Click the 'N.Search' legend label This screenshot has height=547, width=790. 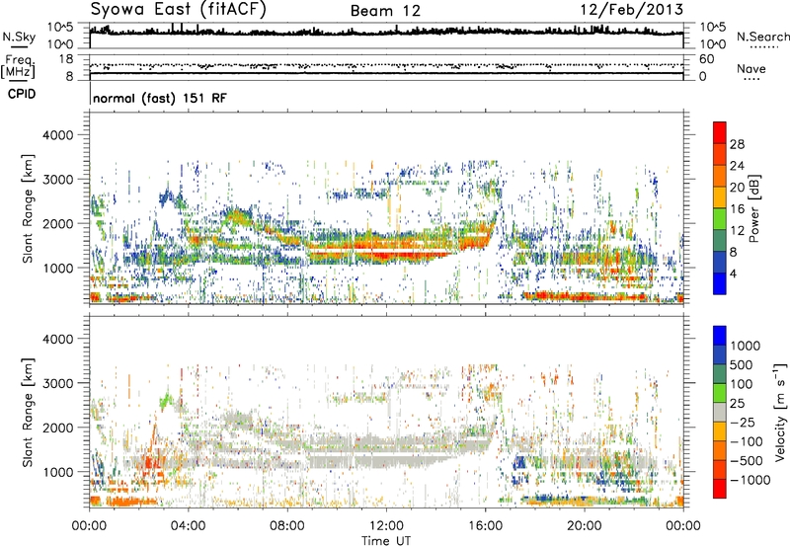click(x=763, y=37)
